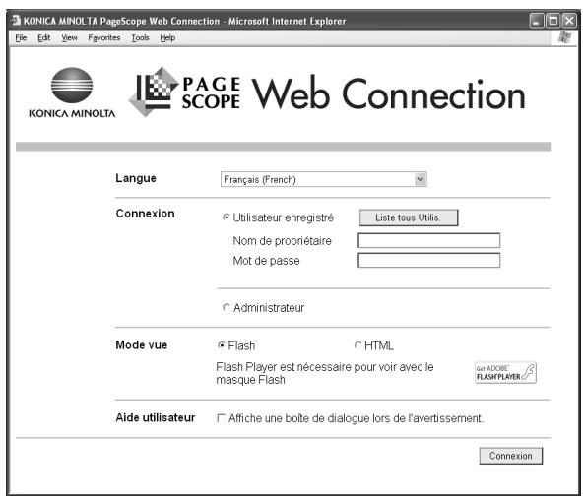The image size is (584, 496).
Task: Select Utilisateur enregistré radio button
Action: click(x=226, y=217)
